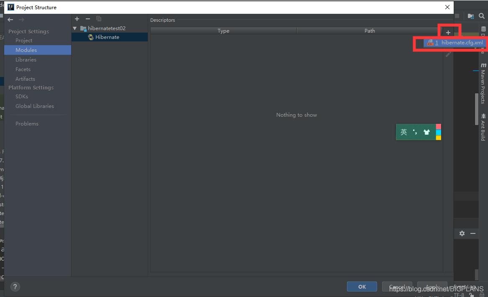Open project structure icon in IDE toolbar
This screenshot has height=297, width=488.
point(470,16)
